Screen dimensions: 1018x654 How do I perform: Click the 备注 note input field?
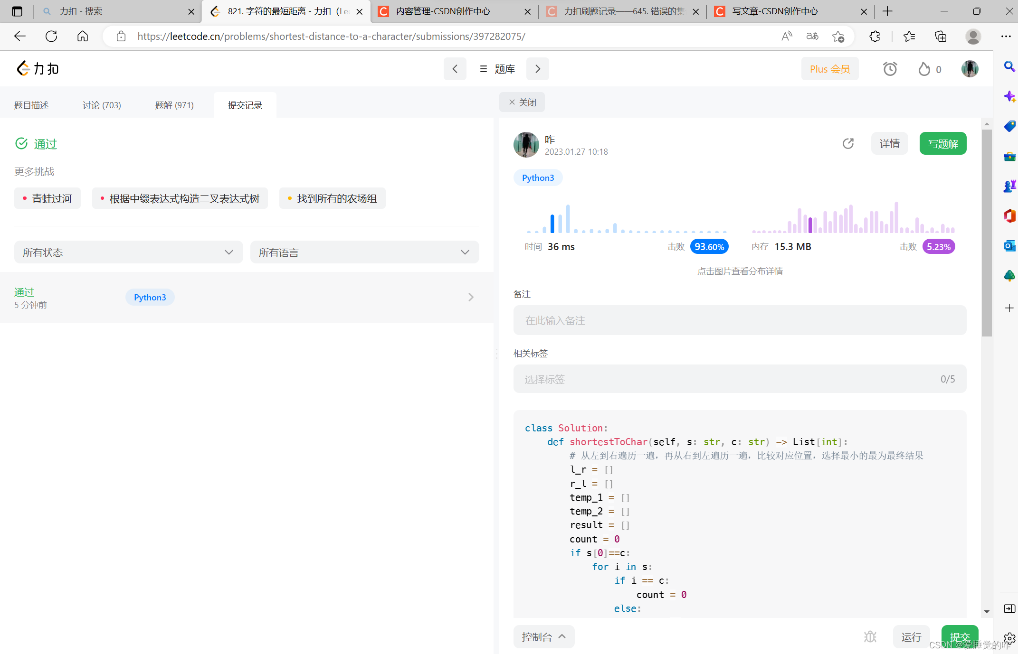740,320
